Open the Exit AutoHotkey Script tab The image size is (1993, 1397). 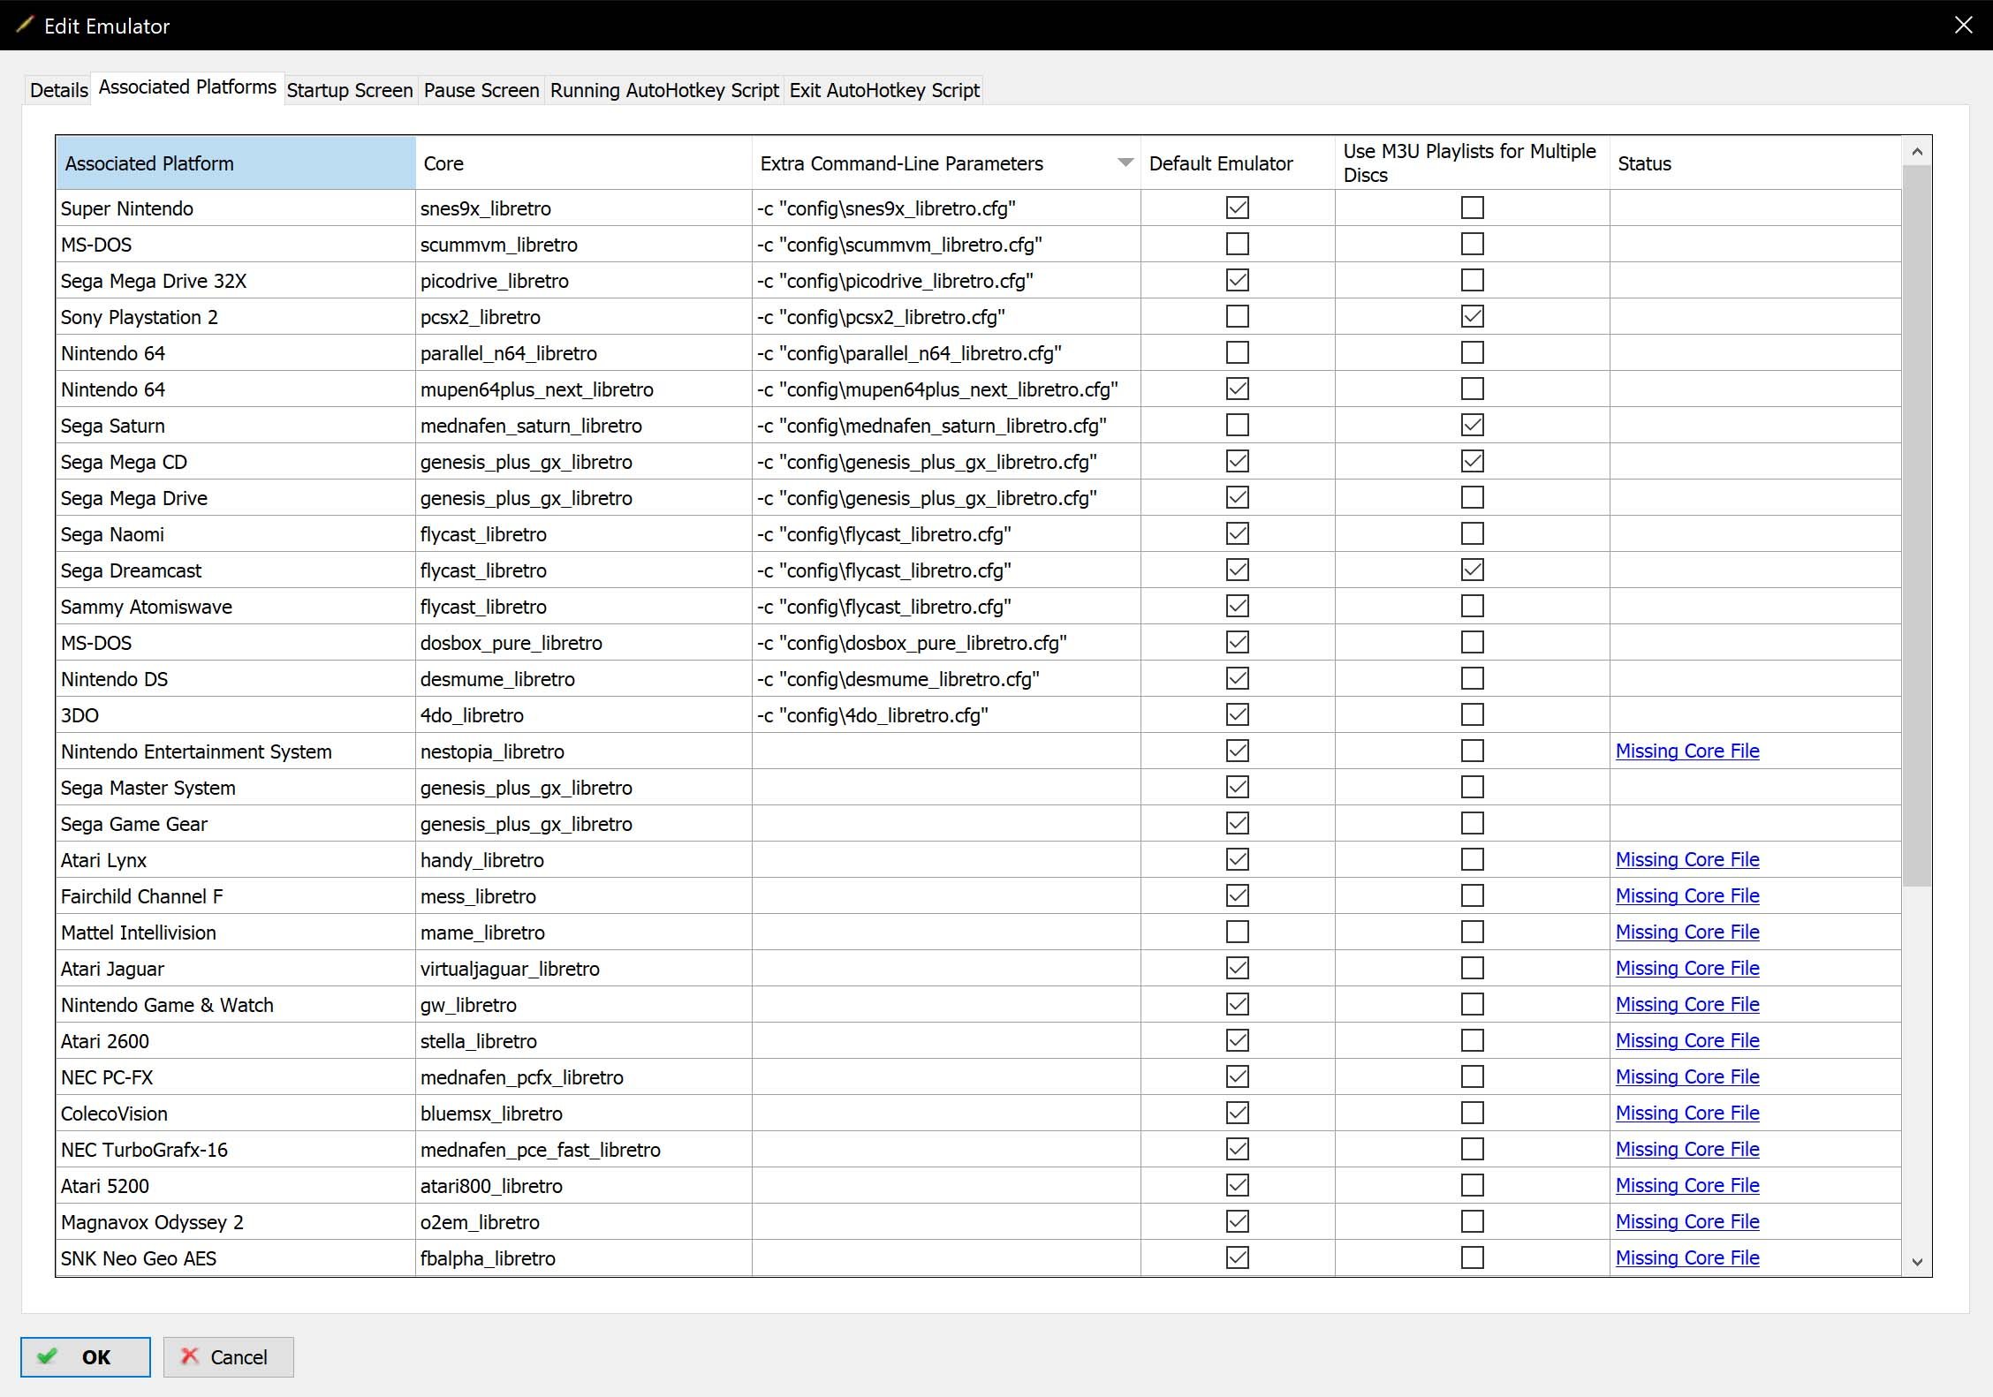click(x=884, y=90)
